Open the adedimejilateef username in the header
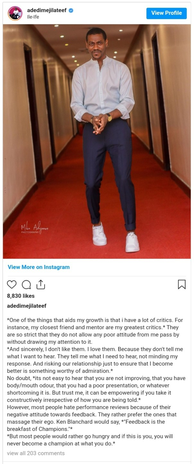This screenshot has height=464, width=194. point(47,10)
